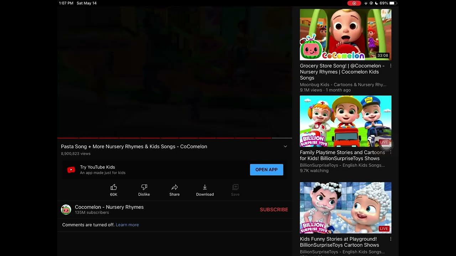This screenshot has width=456, height=256.
Task: Open the Cocomelon channel avatar
Action: click(x=66, y=209)
